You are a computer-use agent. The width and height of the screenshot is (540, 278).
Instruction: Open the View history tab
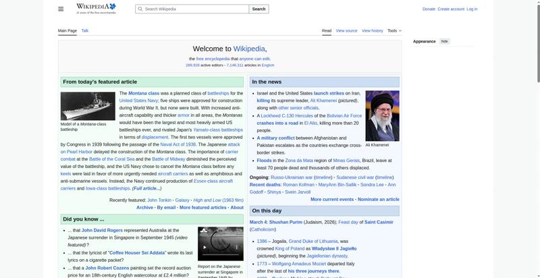tap(372, 30)
